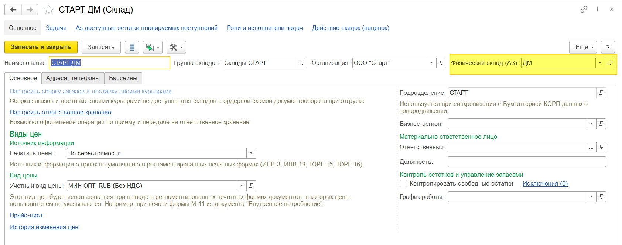Click into the Должность input field
The height and width of the screenshot is (245, 622).
(527, 162)
